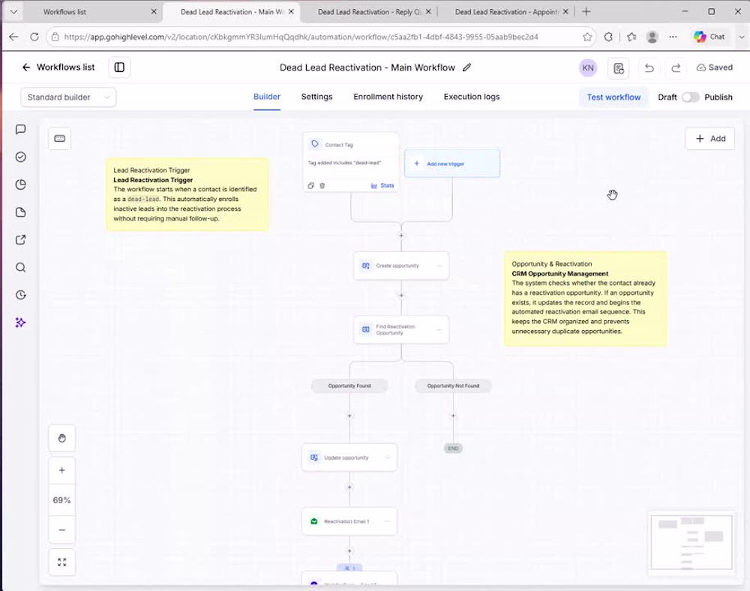Toggle the sidebar panel icon
The width and height of the screenshot is (750, 591).
pyautogui.click(x=119, y=67)
